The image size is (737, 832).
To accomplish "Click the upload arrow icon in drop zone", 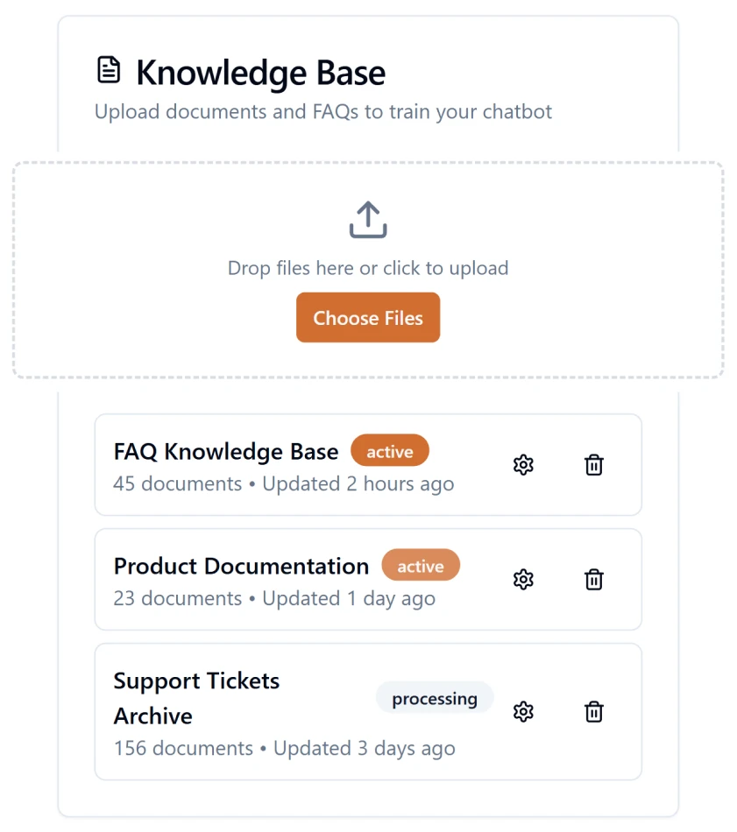I will pyautogui.click(x=368, y=220).
